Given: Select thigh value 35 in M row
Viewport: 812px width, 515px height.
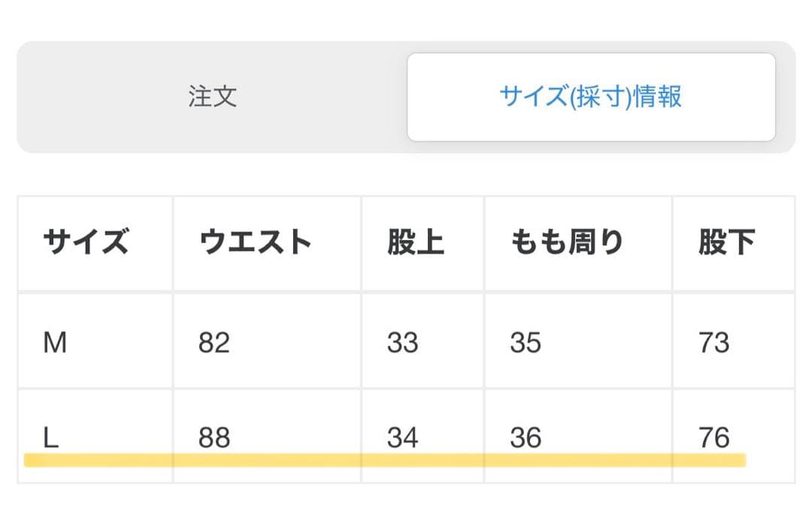Looking at the screenshot, I should tap(526, 342).
